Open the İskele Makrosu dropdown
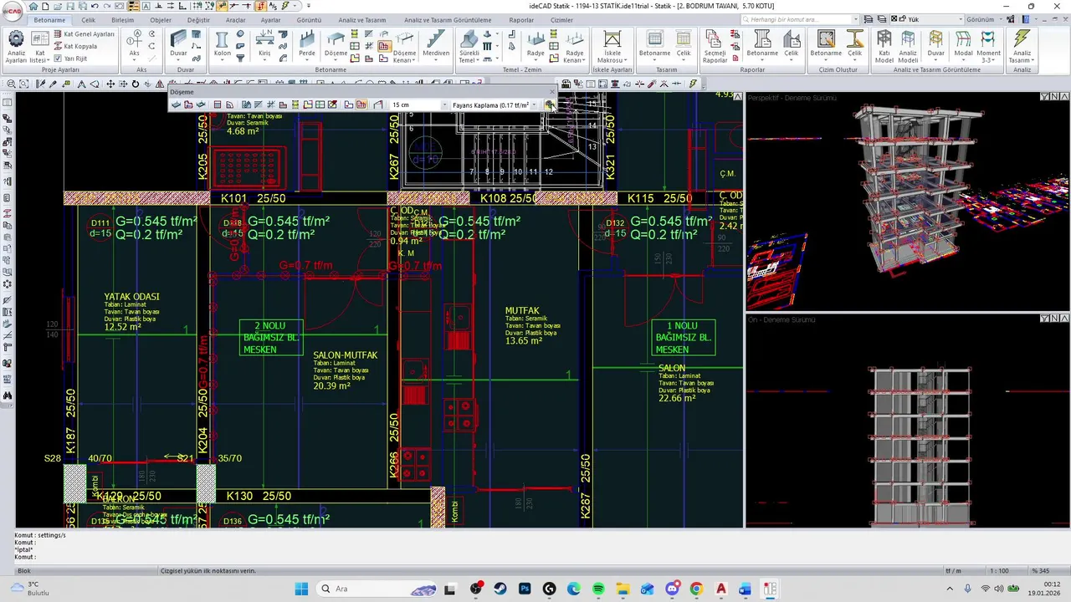This screenshot has width=1071, height=602. click(612, 48)
